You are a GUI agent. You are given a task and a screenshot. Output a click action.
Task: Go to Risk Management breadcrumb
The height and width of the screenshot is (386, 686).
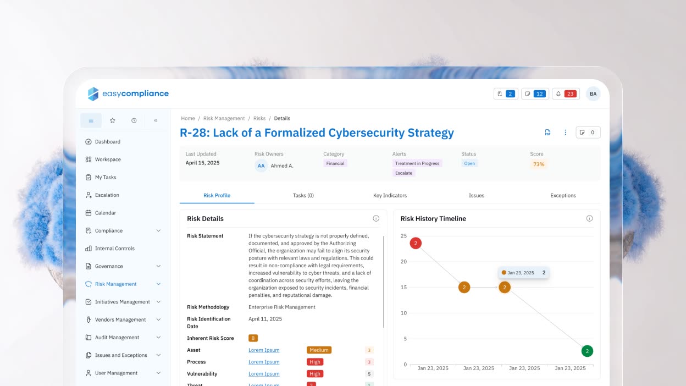click(224, 118)
